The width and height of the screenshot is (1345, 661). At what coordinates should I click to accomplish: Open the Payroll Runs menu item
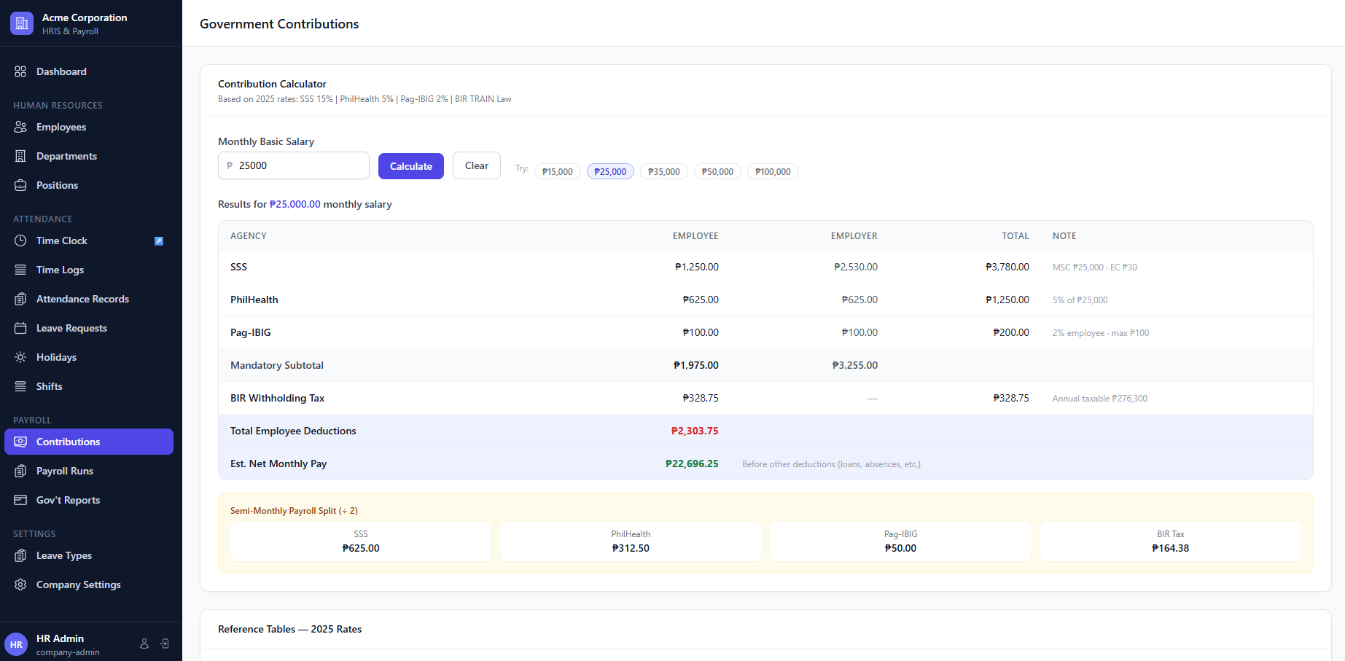tap(65, 471)
